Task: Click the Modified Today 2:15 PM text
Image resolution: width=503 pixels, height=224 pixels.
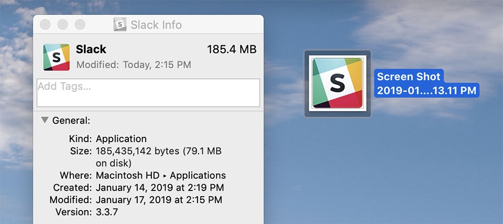Action: pyautogui.click(x=134, y=65)
